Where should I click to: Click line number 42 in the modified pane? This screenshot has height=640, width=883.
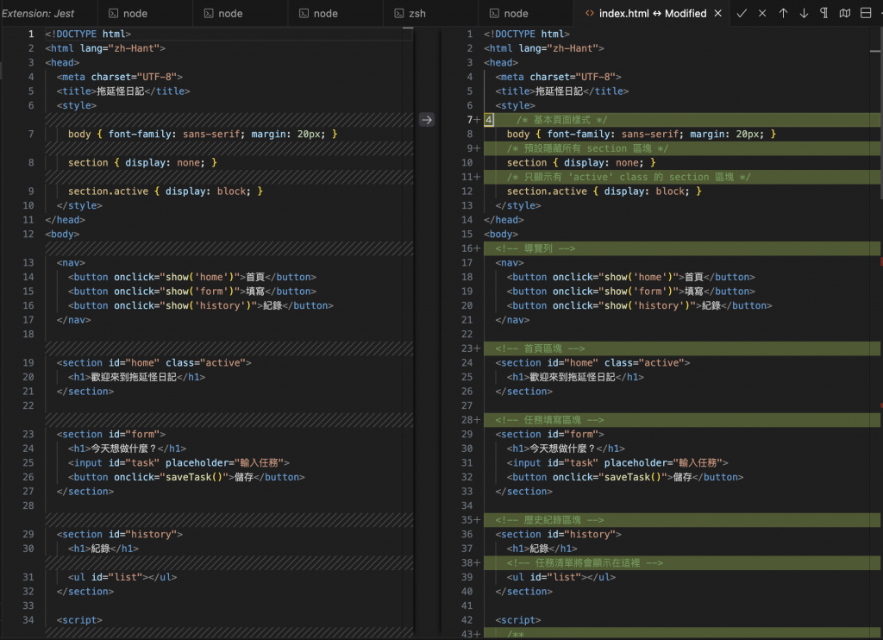[468, 620]
